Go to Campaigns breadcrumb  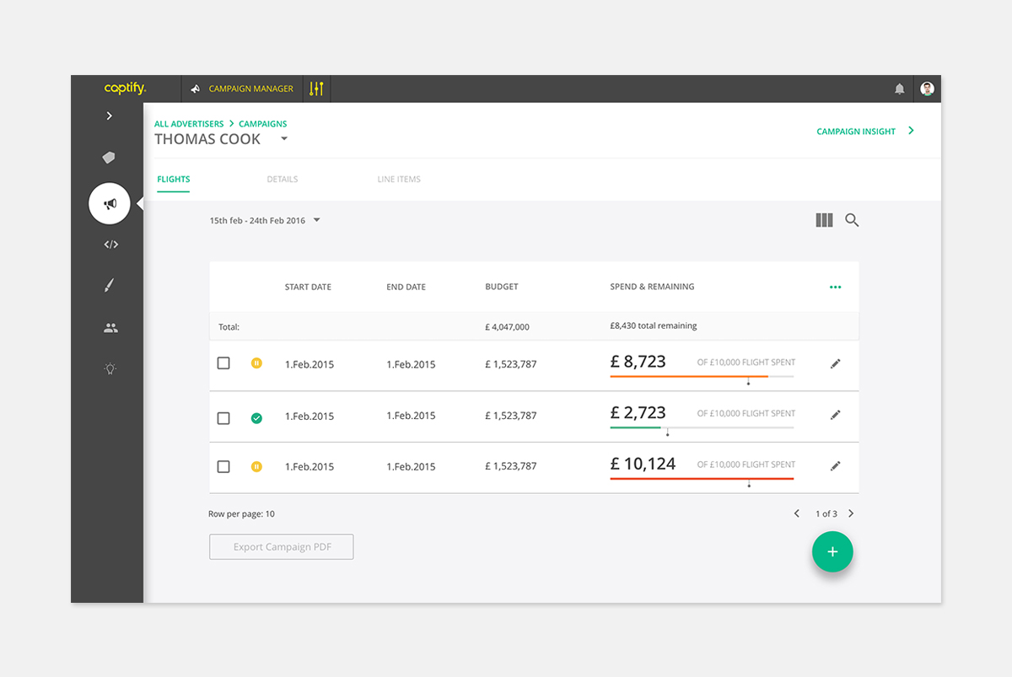click(x=263, y=124)
